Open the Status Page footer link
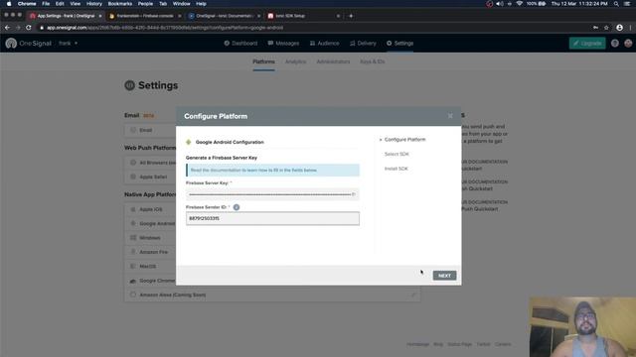 point(459,344)
